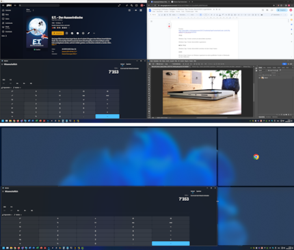Open comments icon in Google Docs header
Viewport: 294px width, 250px height.
(267, 10)
